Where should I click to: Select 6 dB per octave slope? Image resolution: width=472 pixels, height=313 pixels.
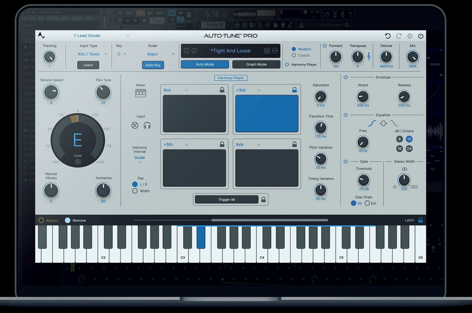pos(399,139)
